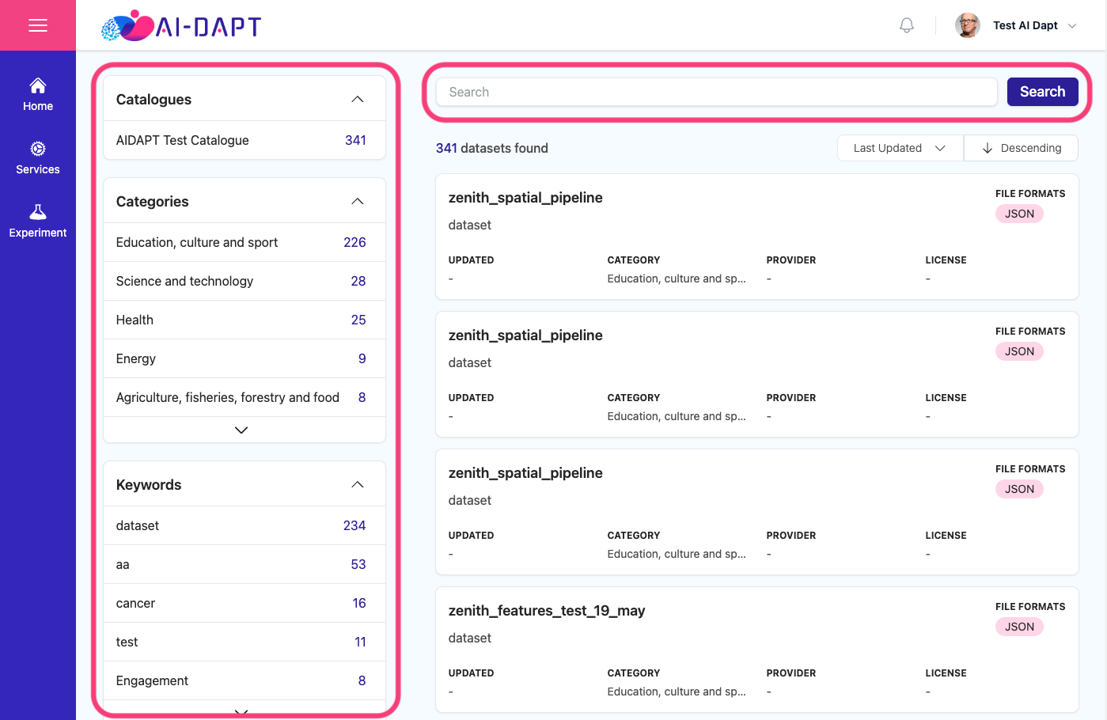This screenshot has height=720, width=1107.
Task: Go to Home in sidebar
Action: [x=38, y=95]
